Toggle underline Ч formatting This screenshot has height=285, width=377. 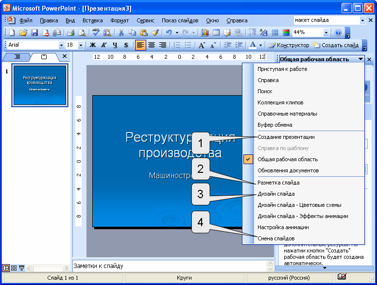pos(115,45)
